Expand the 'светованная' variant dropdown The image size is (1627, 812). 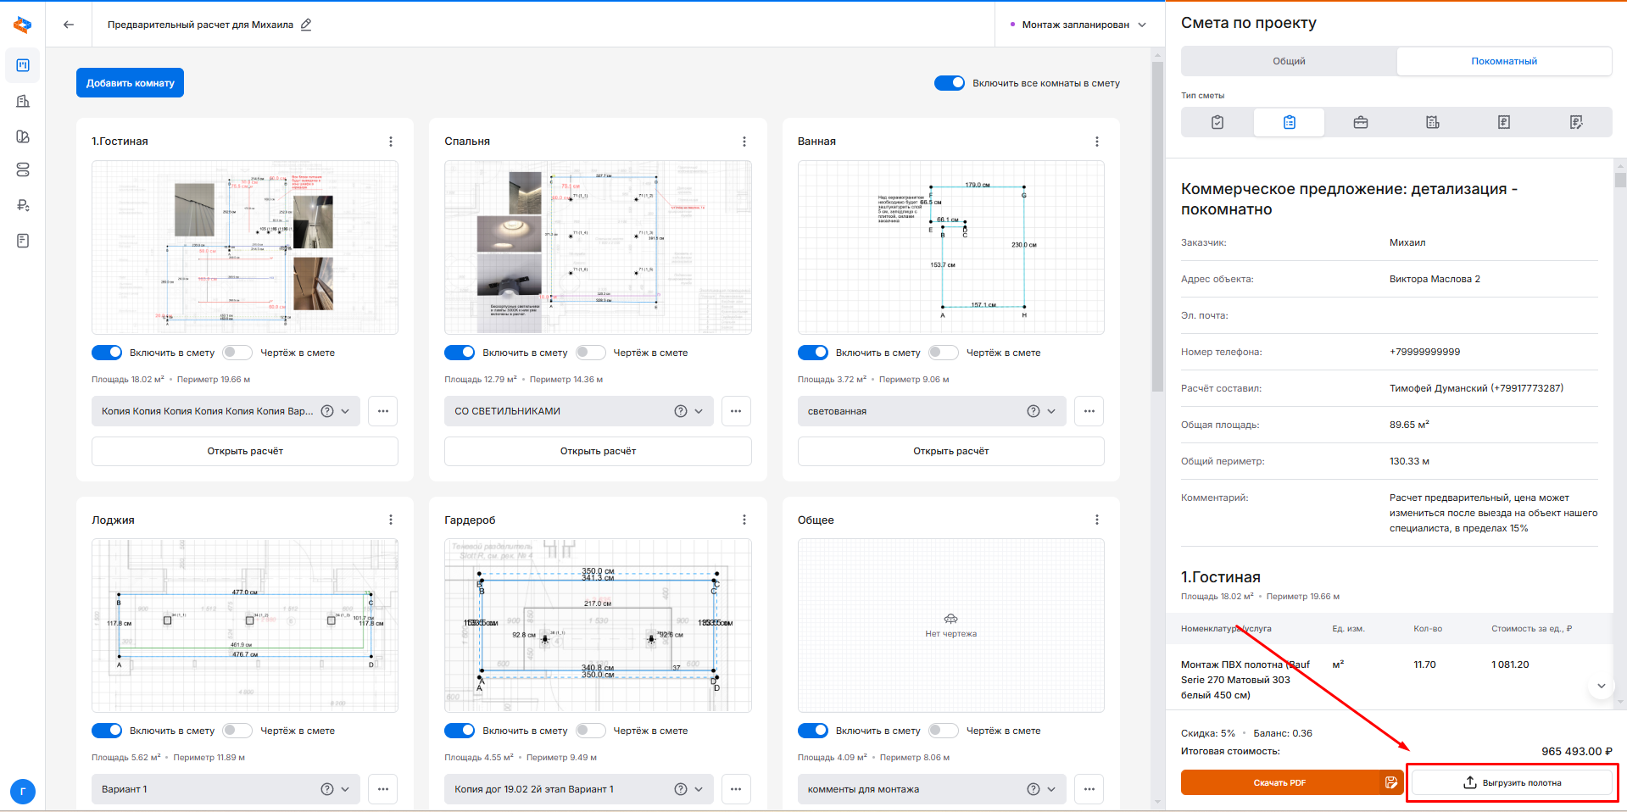pos(1051,411)
